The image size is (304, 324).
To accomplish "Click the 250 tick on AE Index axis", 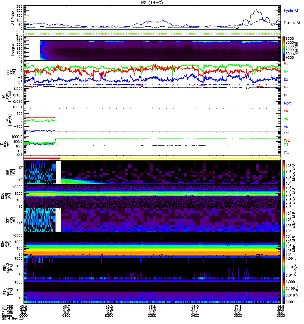I will 19,6.
